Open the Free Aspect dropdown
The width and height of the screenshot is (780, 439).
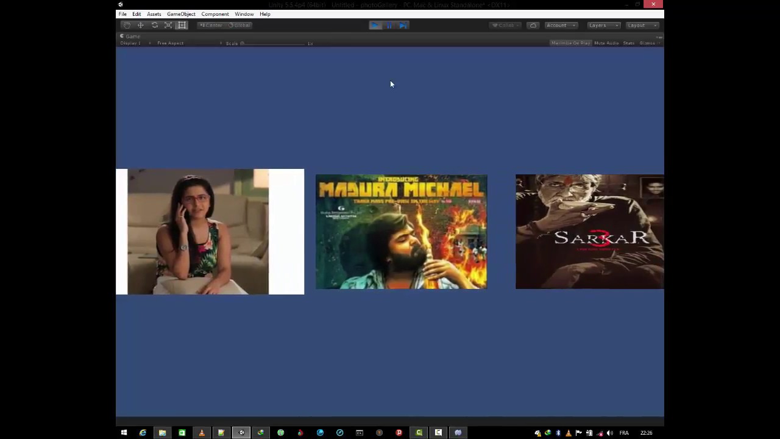190,43
